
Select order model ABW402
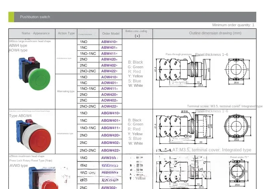tap(109, 65)
